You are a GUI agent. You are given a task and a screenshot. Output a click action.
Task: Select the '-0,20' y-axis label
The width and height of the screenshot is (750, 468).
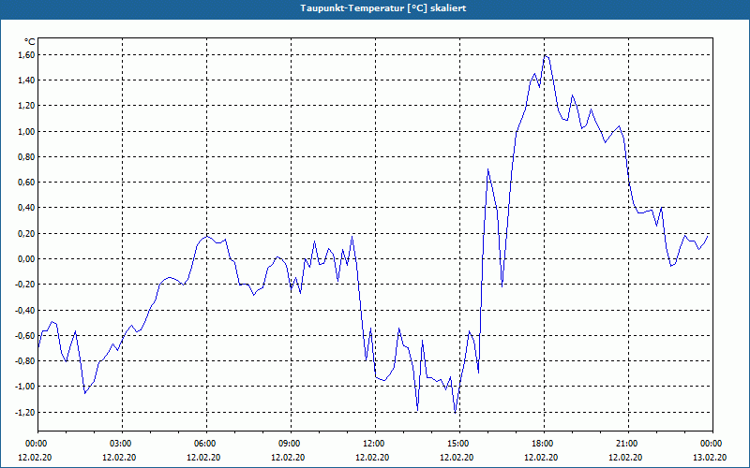tap(25, 285)
